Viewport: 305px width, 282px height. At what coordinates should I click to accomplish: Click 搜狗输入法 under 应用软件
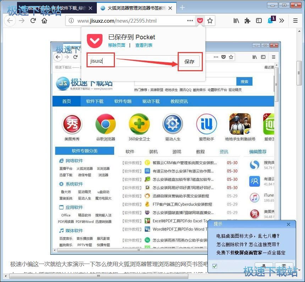click(103, 215)
